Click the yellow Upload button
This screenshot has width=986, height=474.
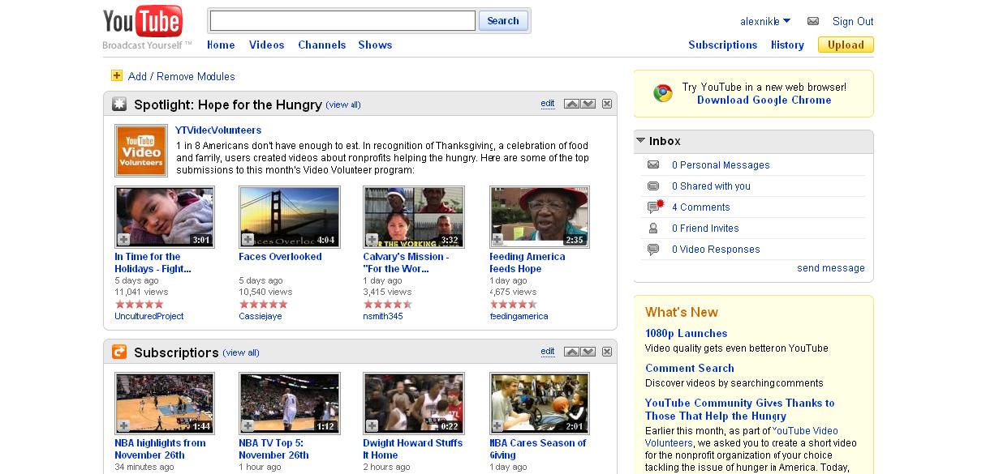click(x=846, y=45)
